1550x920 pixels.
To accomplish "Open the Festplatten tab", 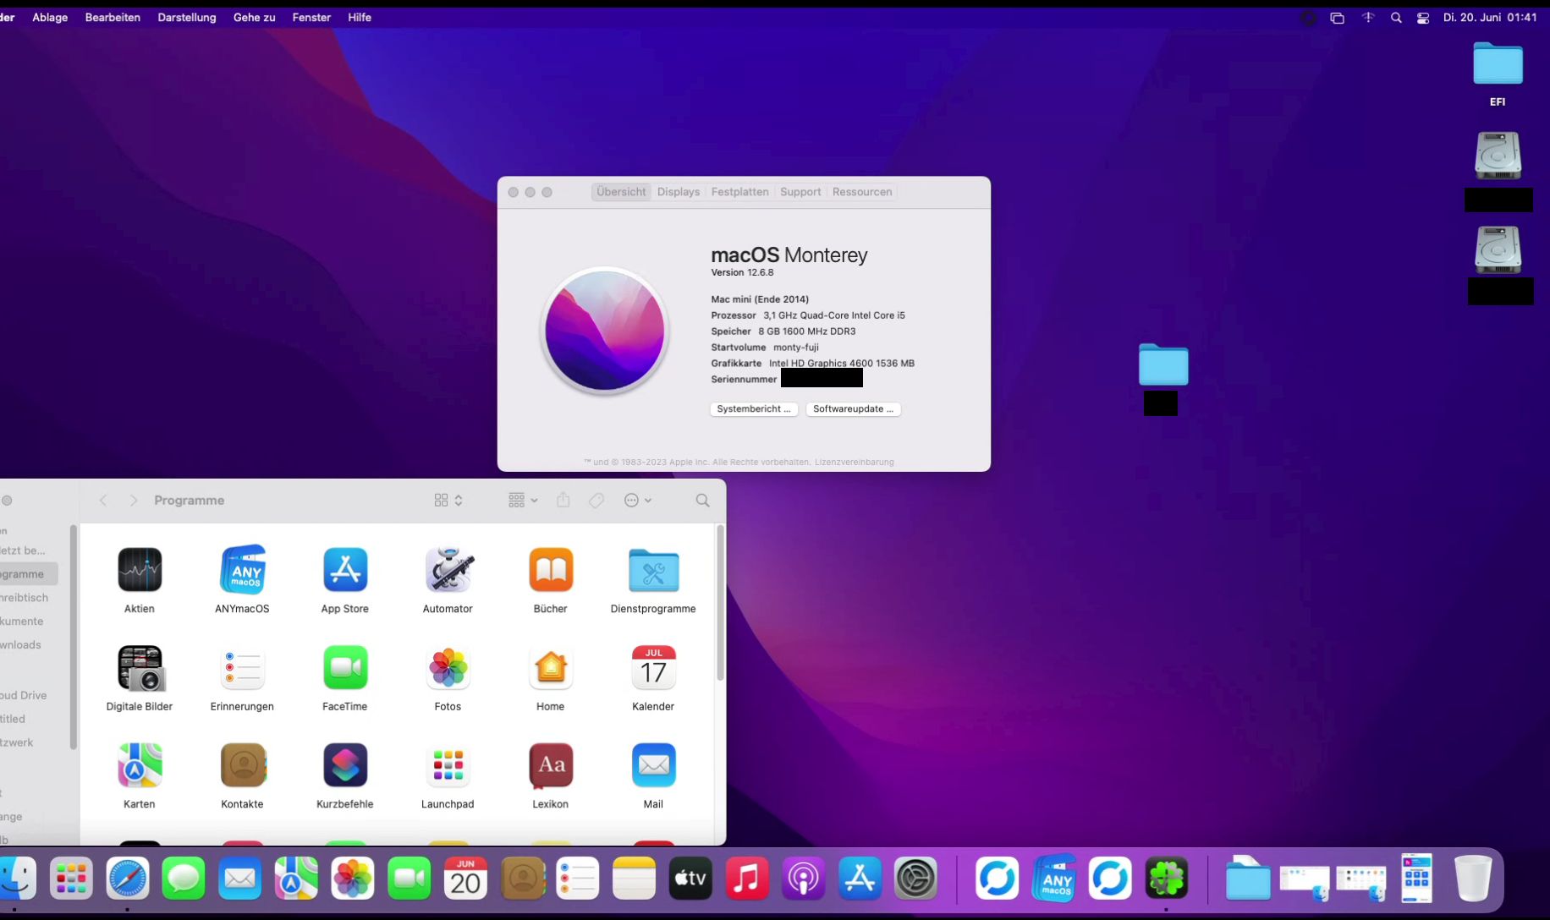I will coord(739,192).
